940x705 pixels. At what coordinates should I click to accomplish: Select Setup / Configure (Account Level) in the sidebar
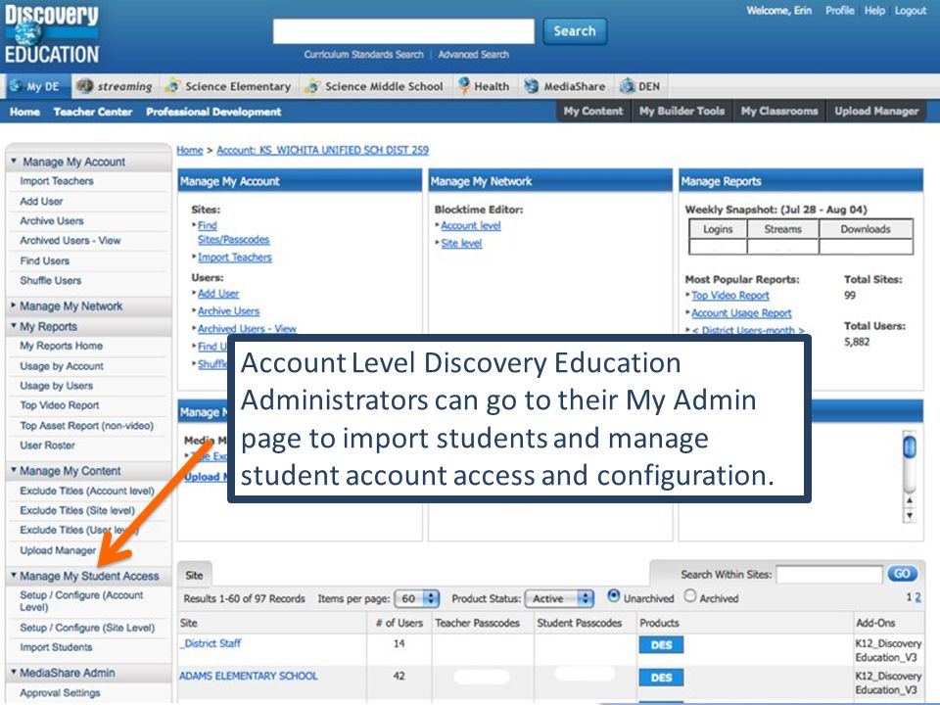click(81, 600)
